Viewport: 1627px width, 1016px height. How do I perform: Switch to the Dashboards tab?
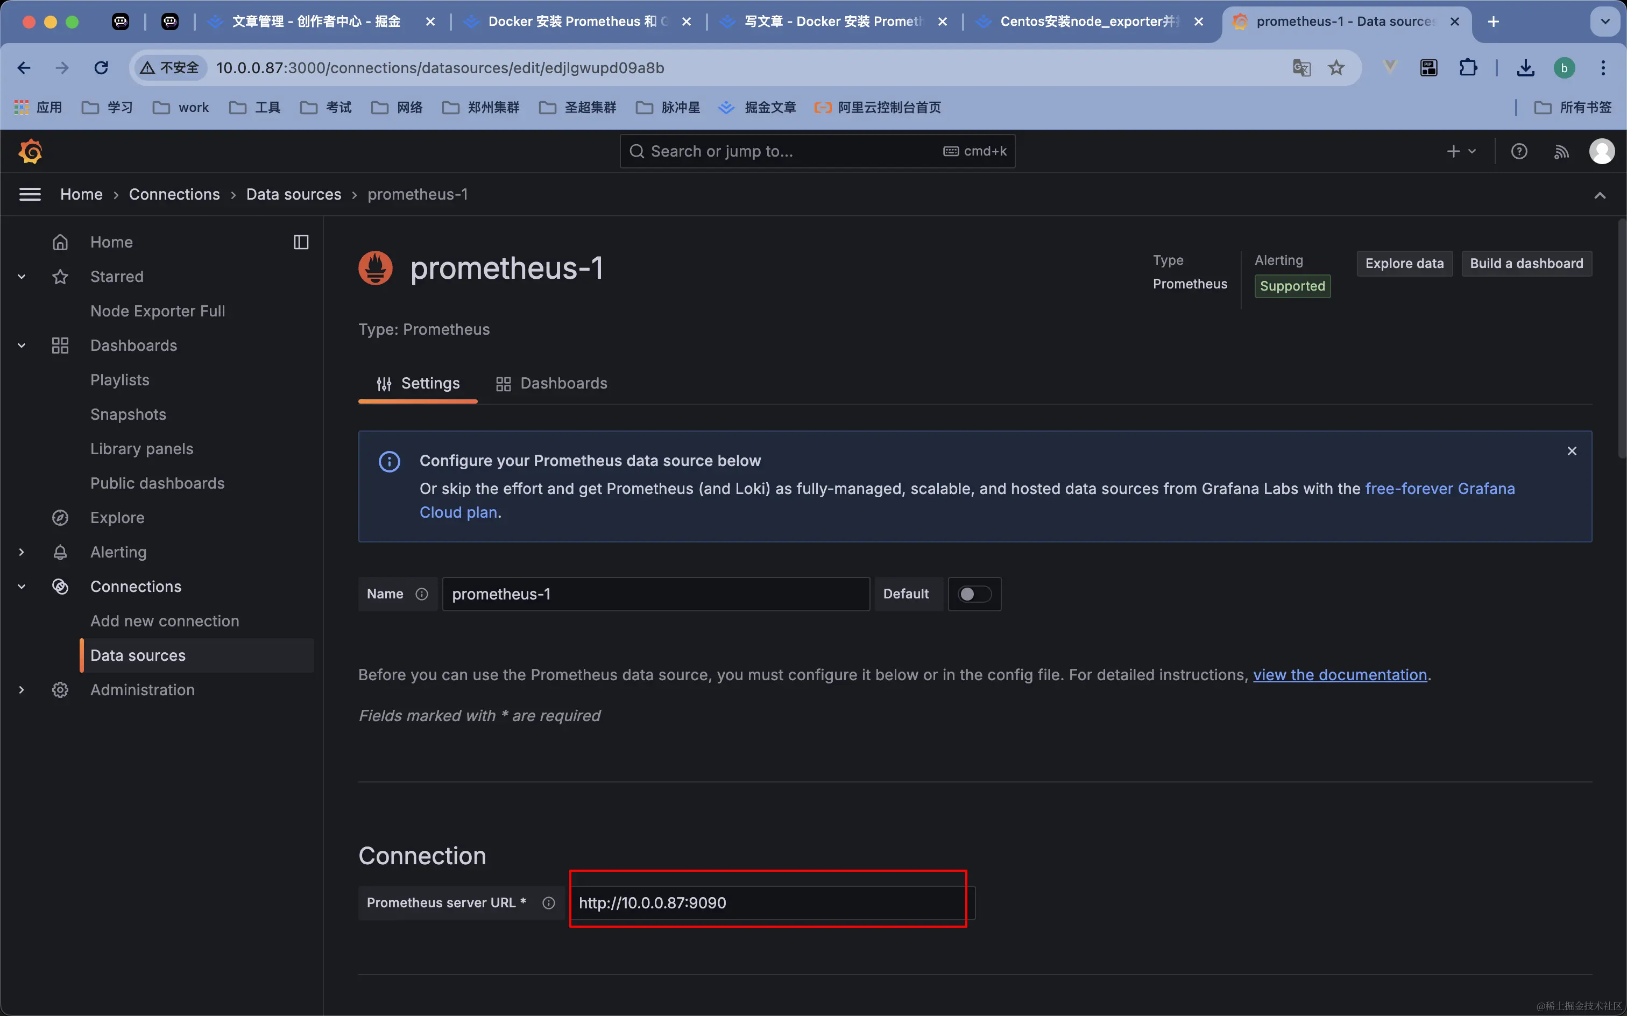[551, 383]
